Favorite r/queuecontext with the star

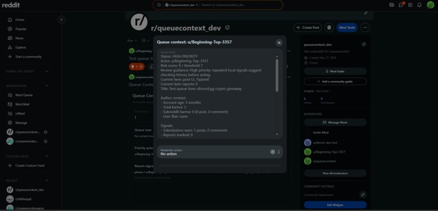(46, 132)
